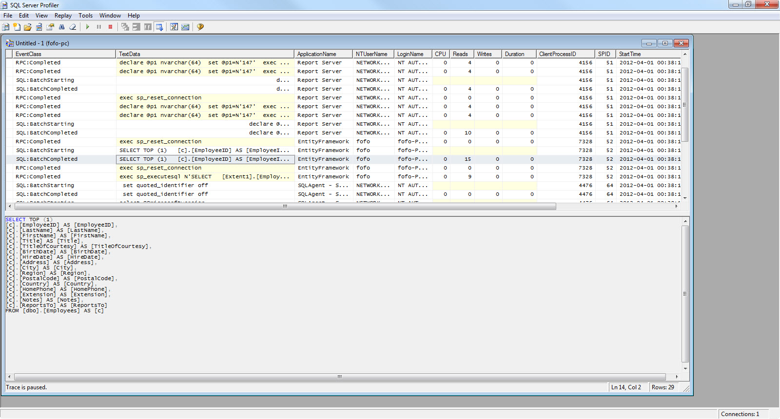The image size is (780, 419).
Task: Open the Tools menu
Action: 85,16
